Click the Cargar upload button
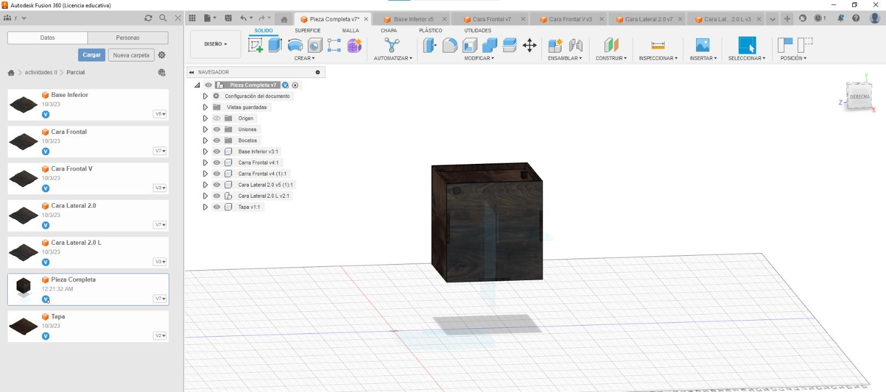The width and height of the screenshot is (886, 392). 91,55
